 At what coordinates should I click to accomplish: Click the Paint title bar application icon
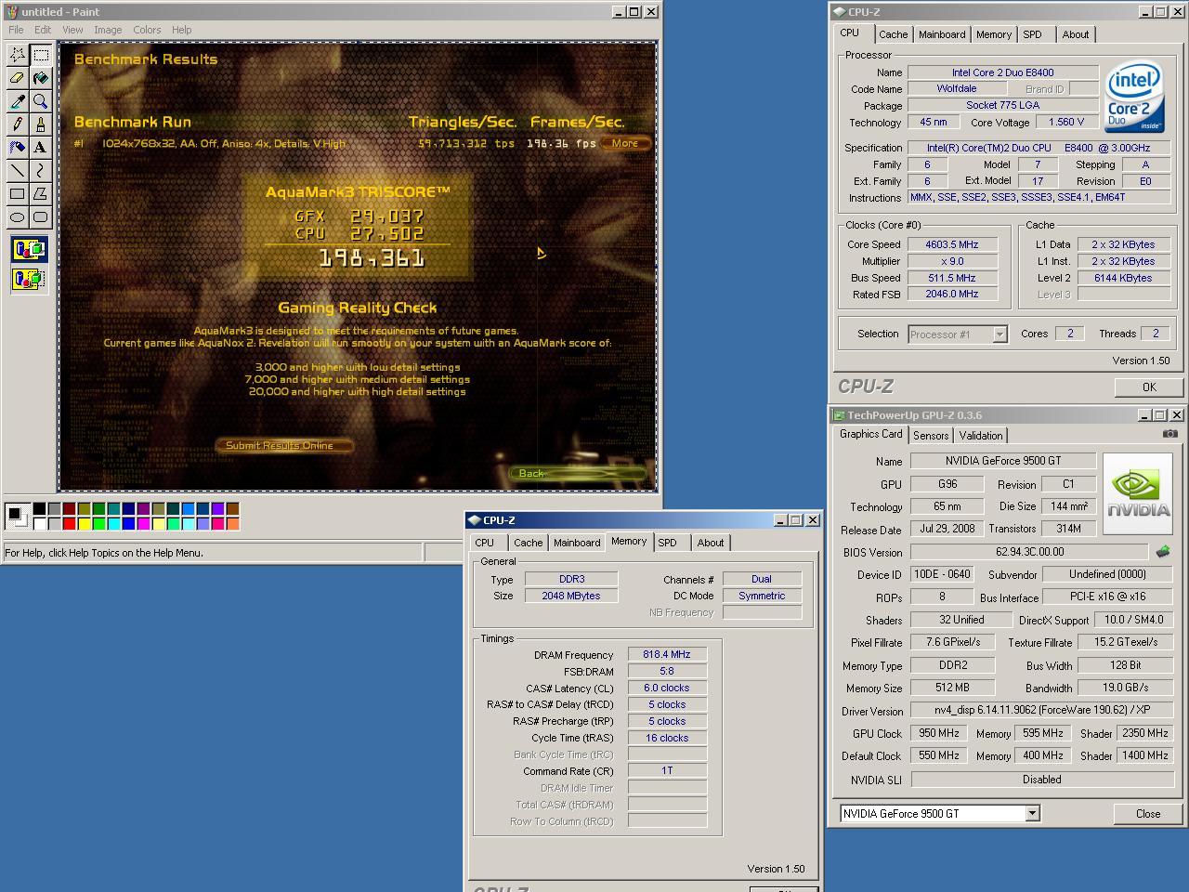pos(12,12)
